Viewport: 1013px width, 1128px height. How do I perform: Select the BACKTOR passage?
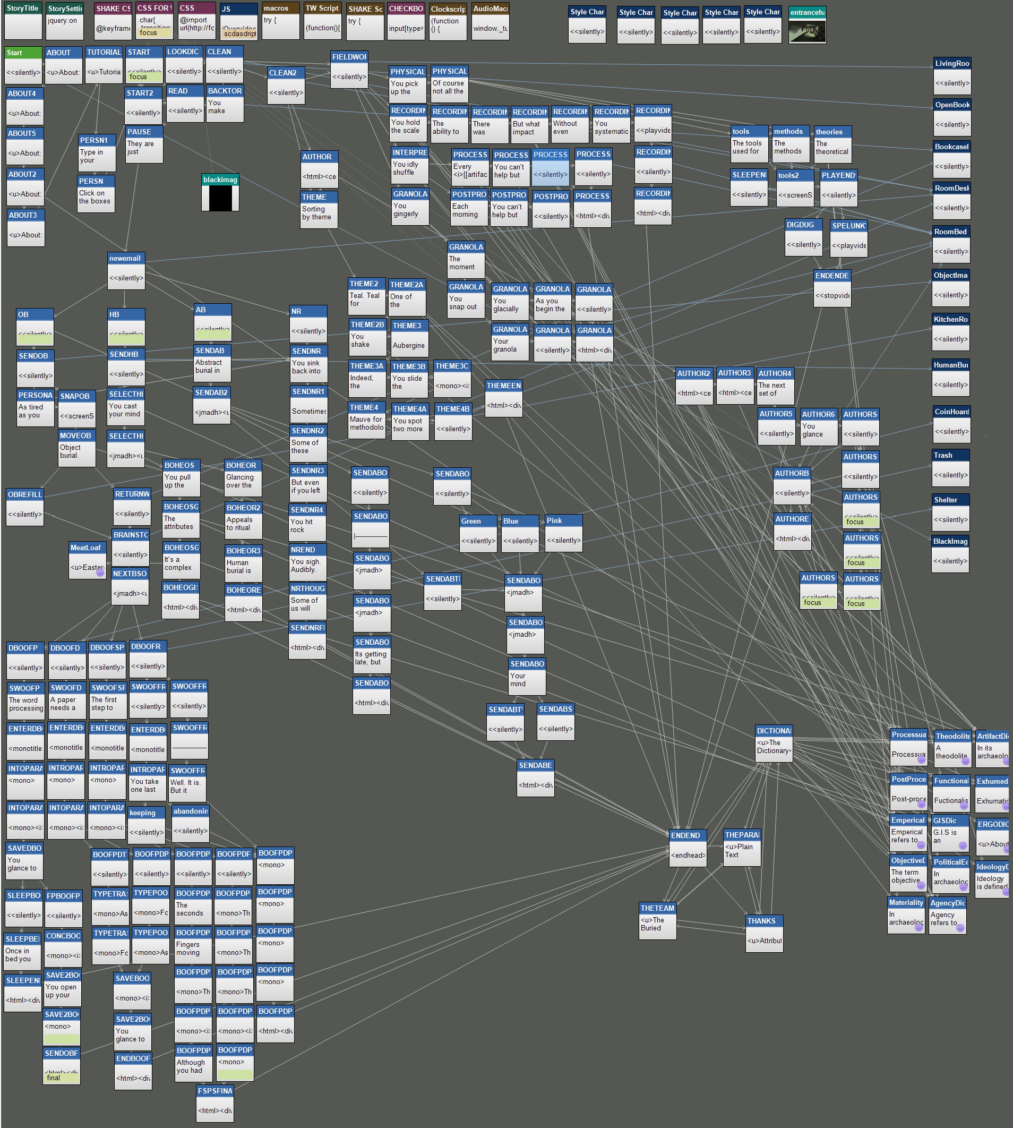pos(225,104)
